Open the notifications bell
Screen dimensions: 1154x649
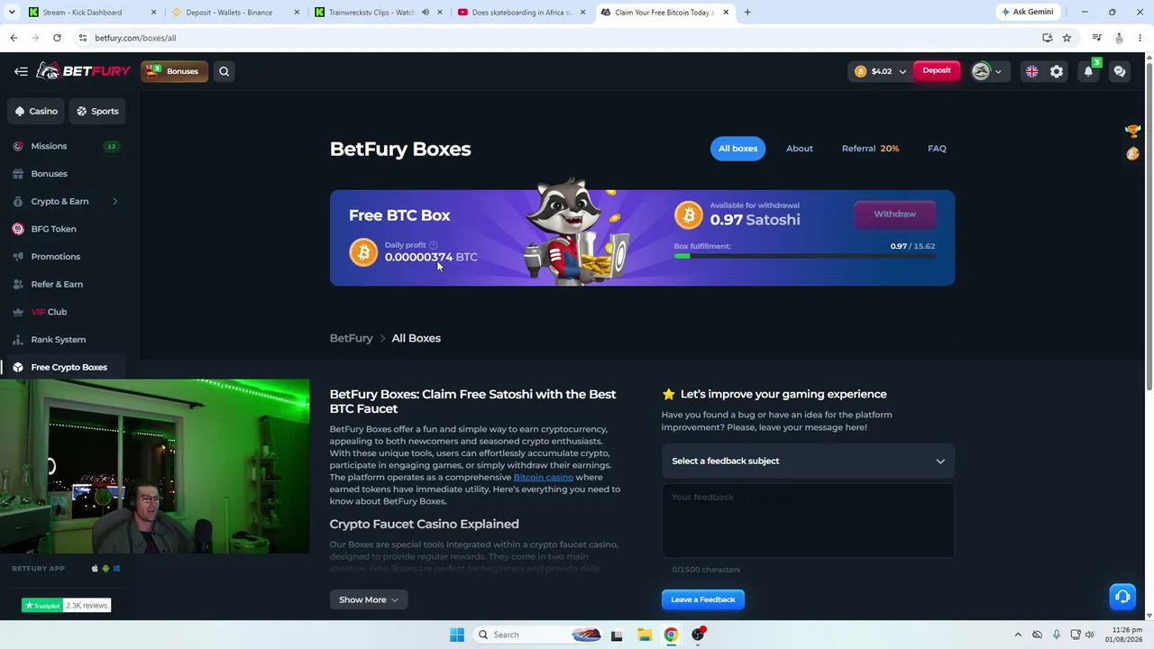coord(1089,71)
